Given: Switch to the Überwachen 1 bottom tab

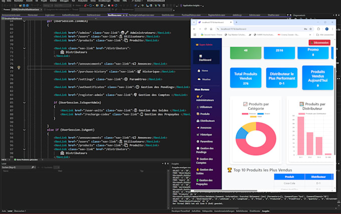Looking at the screenshot, I should coord(20,211).
